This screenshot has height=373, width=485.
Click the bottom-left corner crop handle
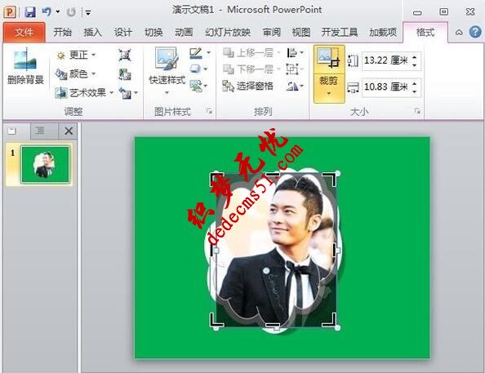point(217,319)
